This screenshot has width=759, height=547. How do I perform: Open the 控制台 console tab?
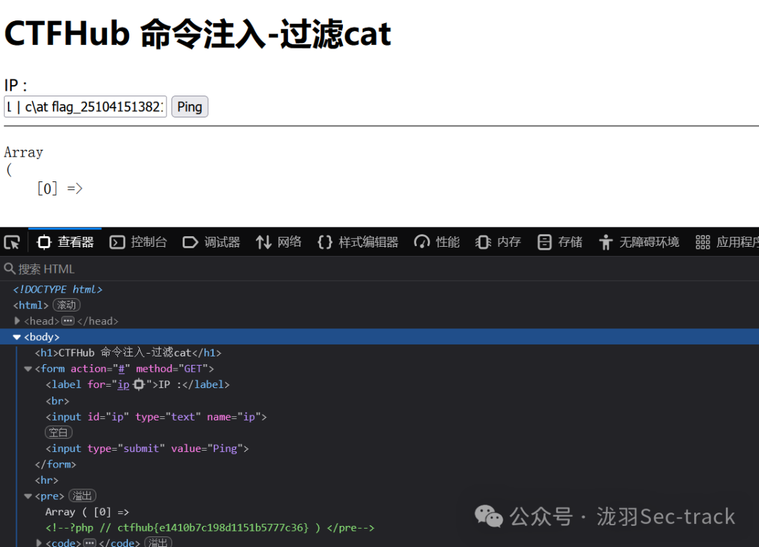(x=138, y=242)
